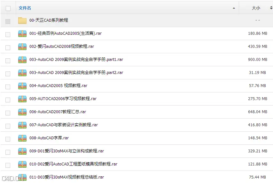273x183 pixels.
Task: Open file 008-AutoCAD字库.rar
Action: point(49,138)
